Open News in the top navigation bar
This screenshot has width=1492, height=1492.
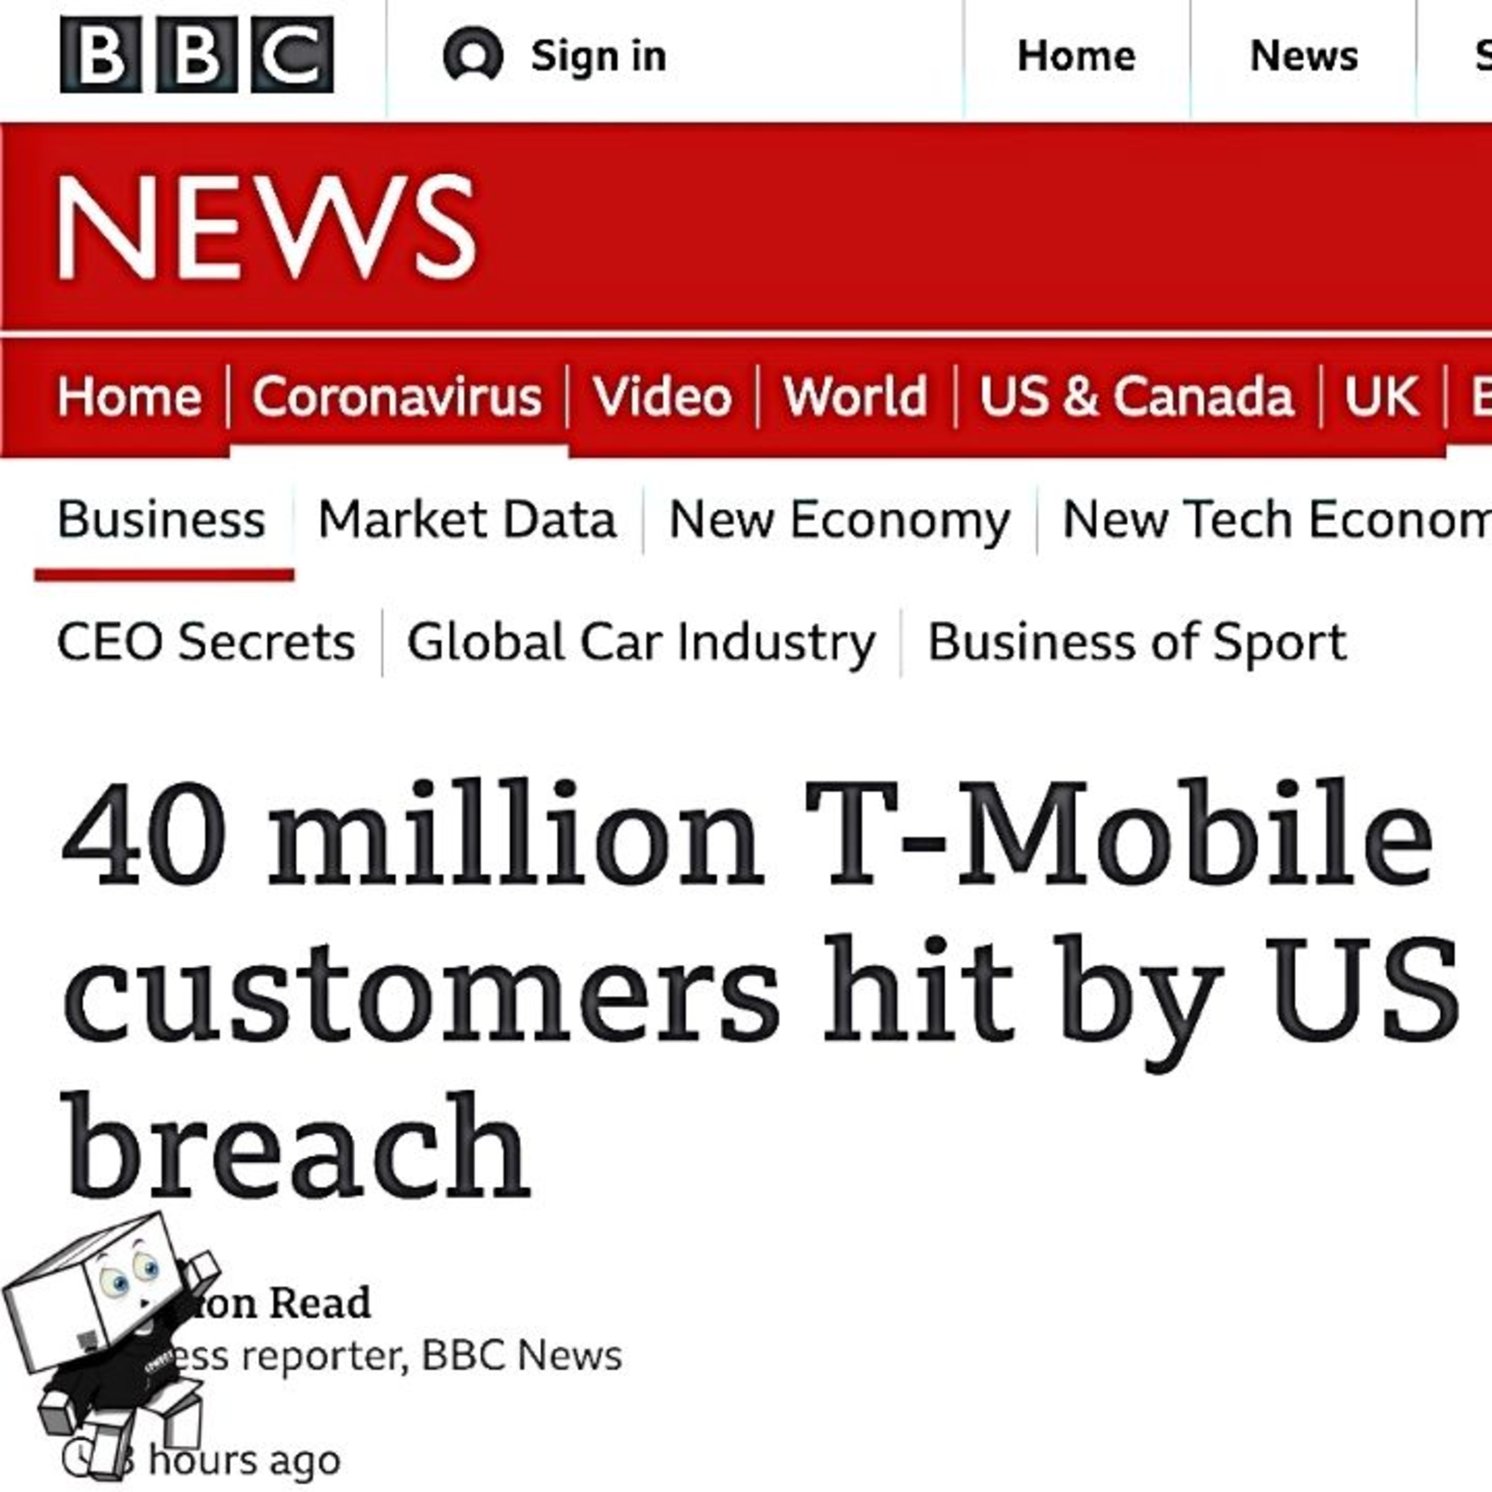[x=1304, y=56]
